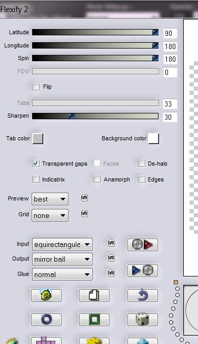Image resolution: width=198 pixels, height=344 pixels.
Task: Open the Input dropdown showing equirectangular
Action: coord(62,244)
